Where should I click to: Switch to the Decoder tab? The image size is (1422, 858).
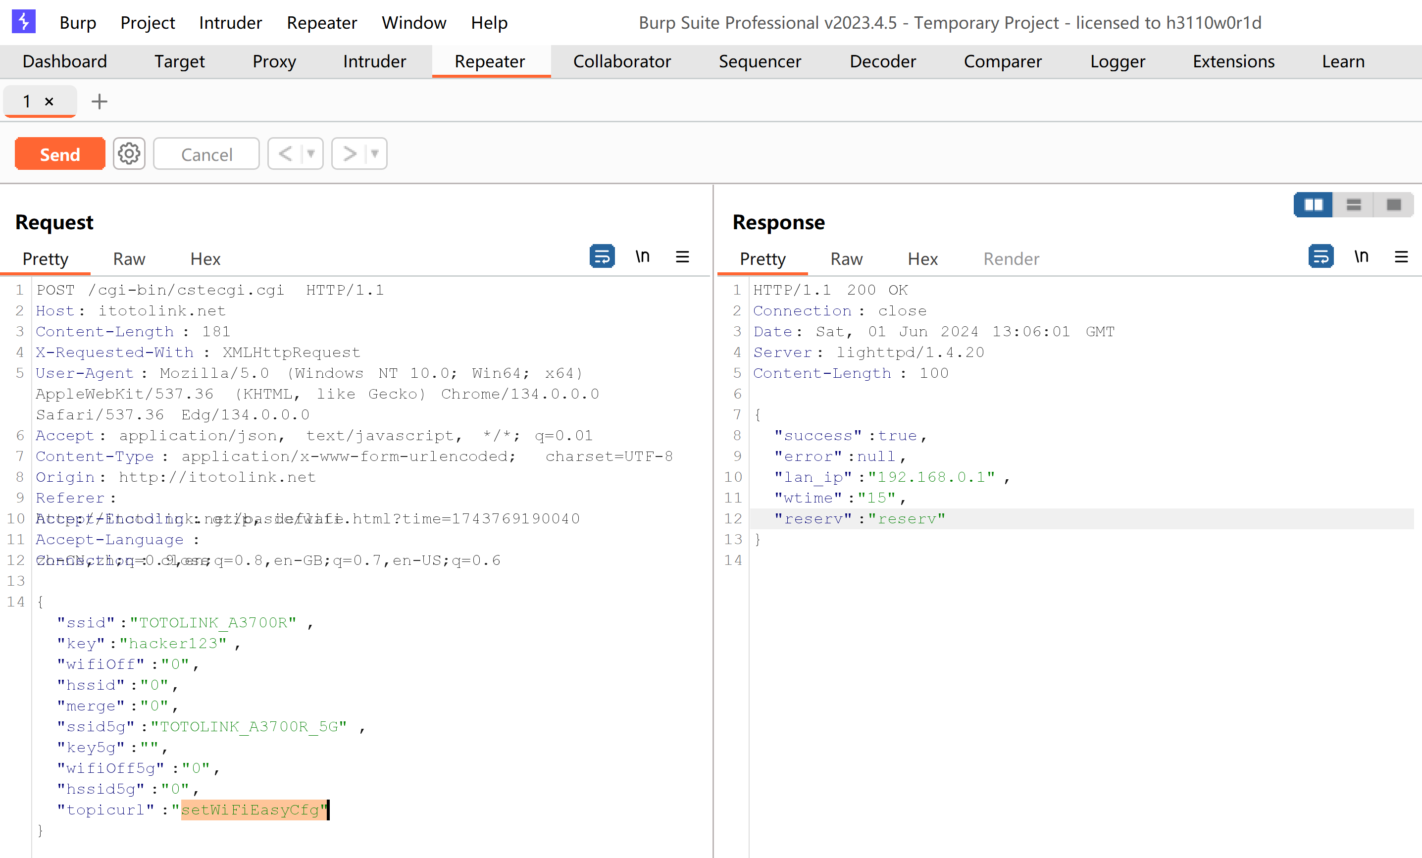pyautogui.click(x=882, y=61)
